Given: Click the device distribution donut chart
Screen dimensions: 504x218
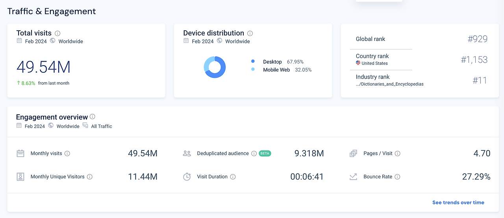Looking at the screenshot, I should (215, 67).
